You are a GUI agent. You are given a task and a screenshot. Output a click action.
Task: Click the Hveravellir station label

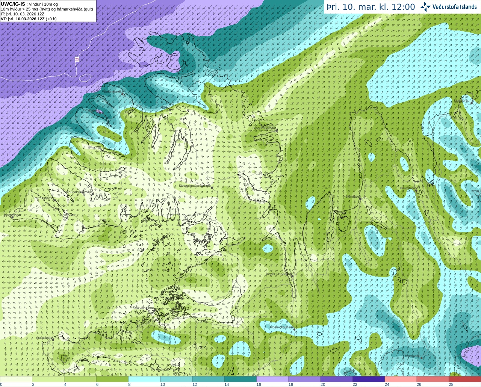[412, 355]
